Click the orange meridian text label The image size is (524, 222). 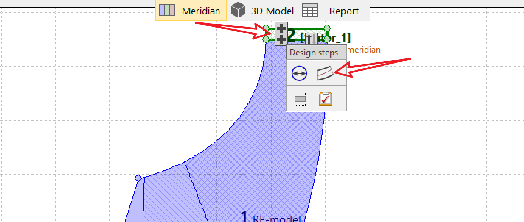[x=364, y=50]
